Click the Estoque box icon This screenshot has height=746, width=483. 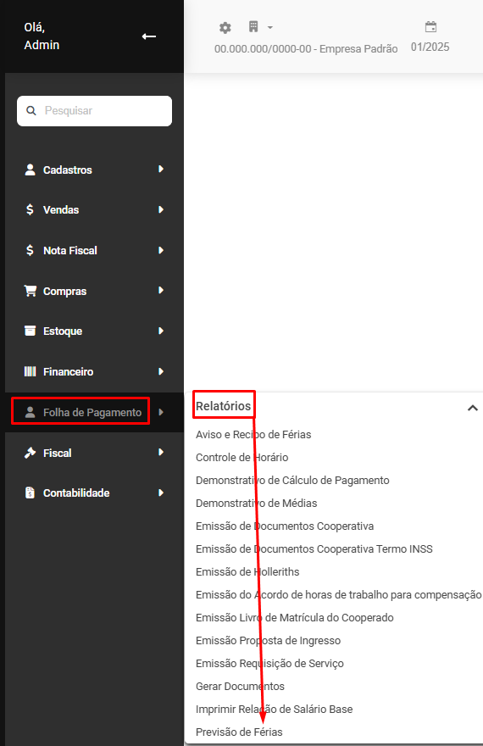30,331
